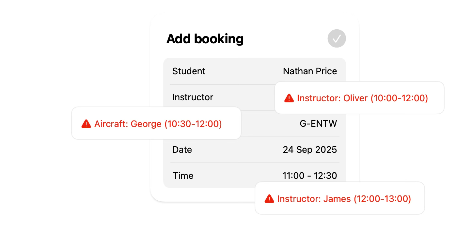Click the Add booking heading
The height and width of the screenshot is (228, 457).
(x=205, y=38)
